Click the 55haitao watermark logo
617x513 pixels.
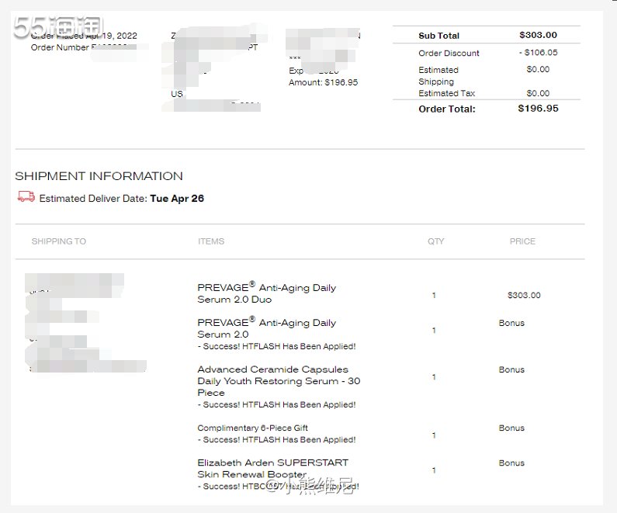[x=58, y=27]
